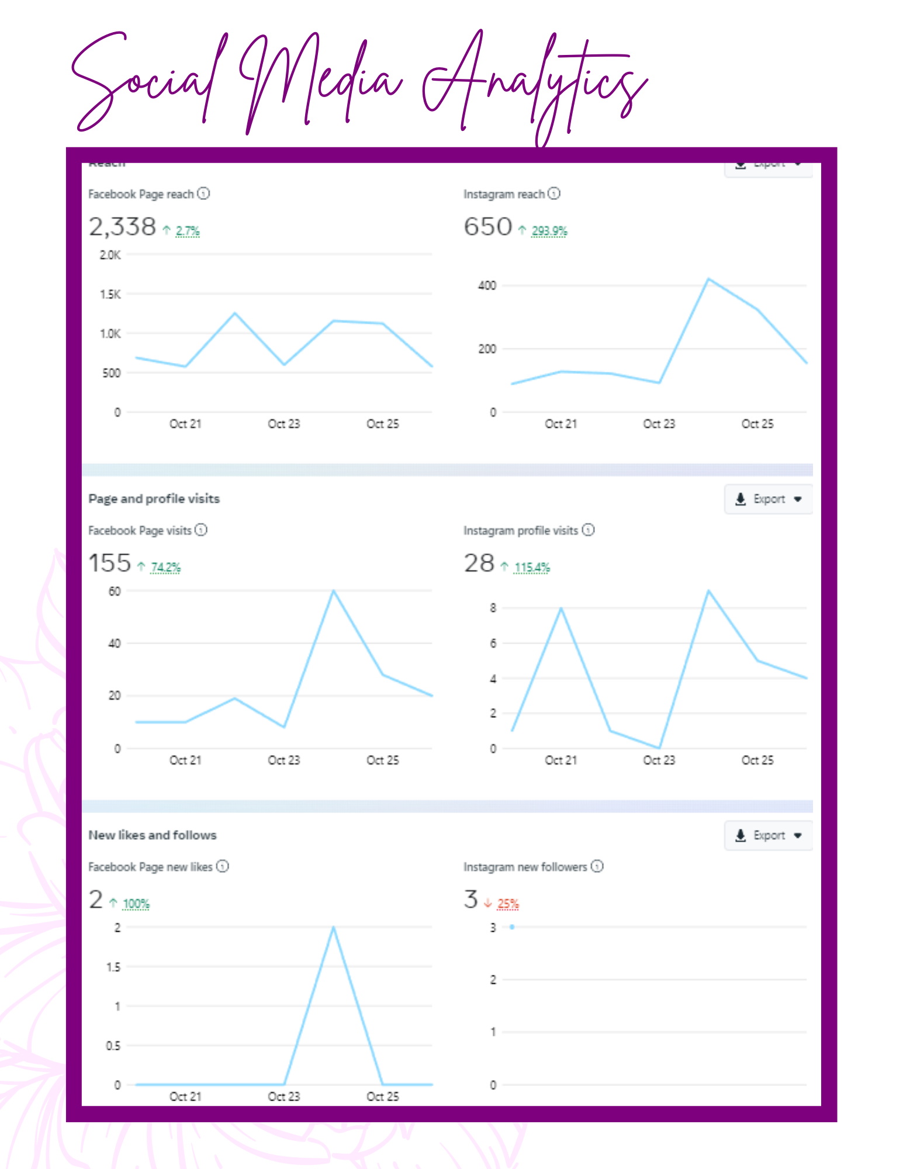Click info icon next to Instagram profile visits
This screenshot has height=1169, width=903.
coord(589,530)
